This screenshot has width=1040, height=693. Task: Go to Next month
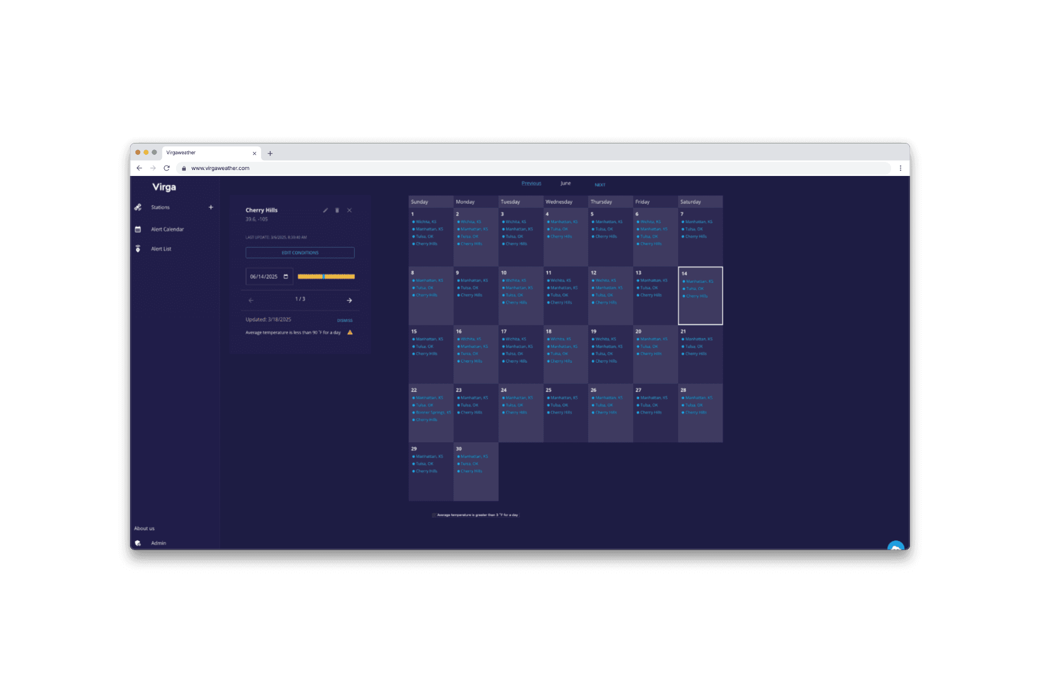(600, 185)
